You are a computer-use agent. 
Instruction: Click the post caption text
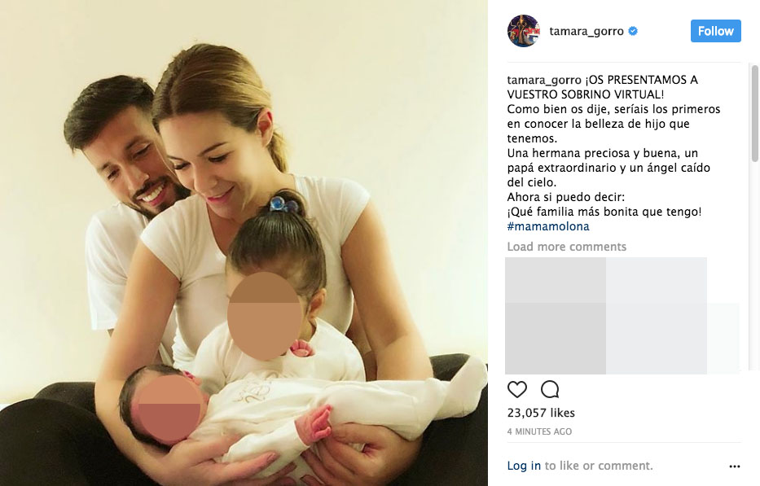(613, 153)
